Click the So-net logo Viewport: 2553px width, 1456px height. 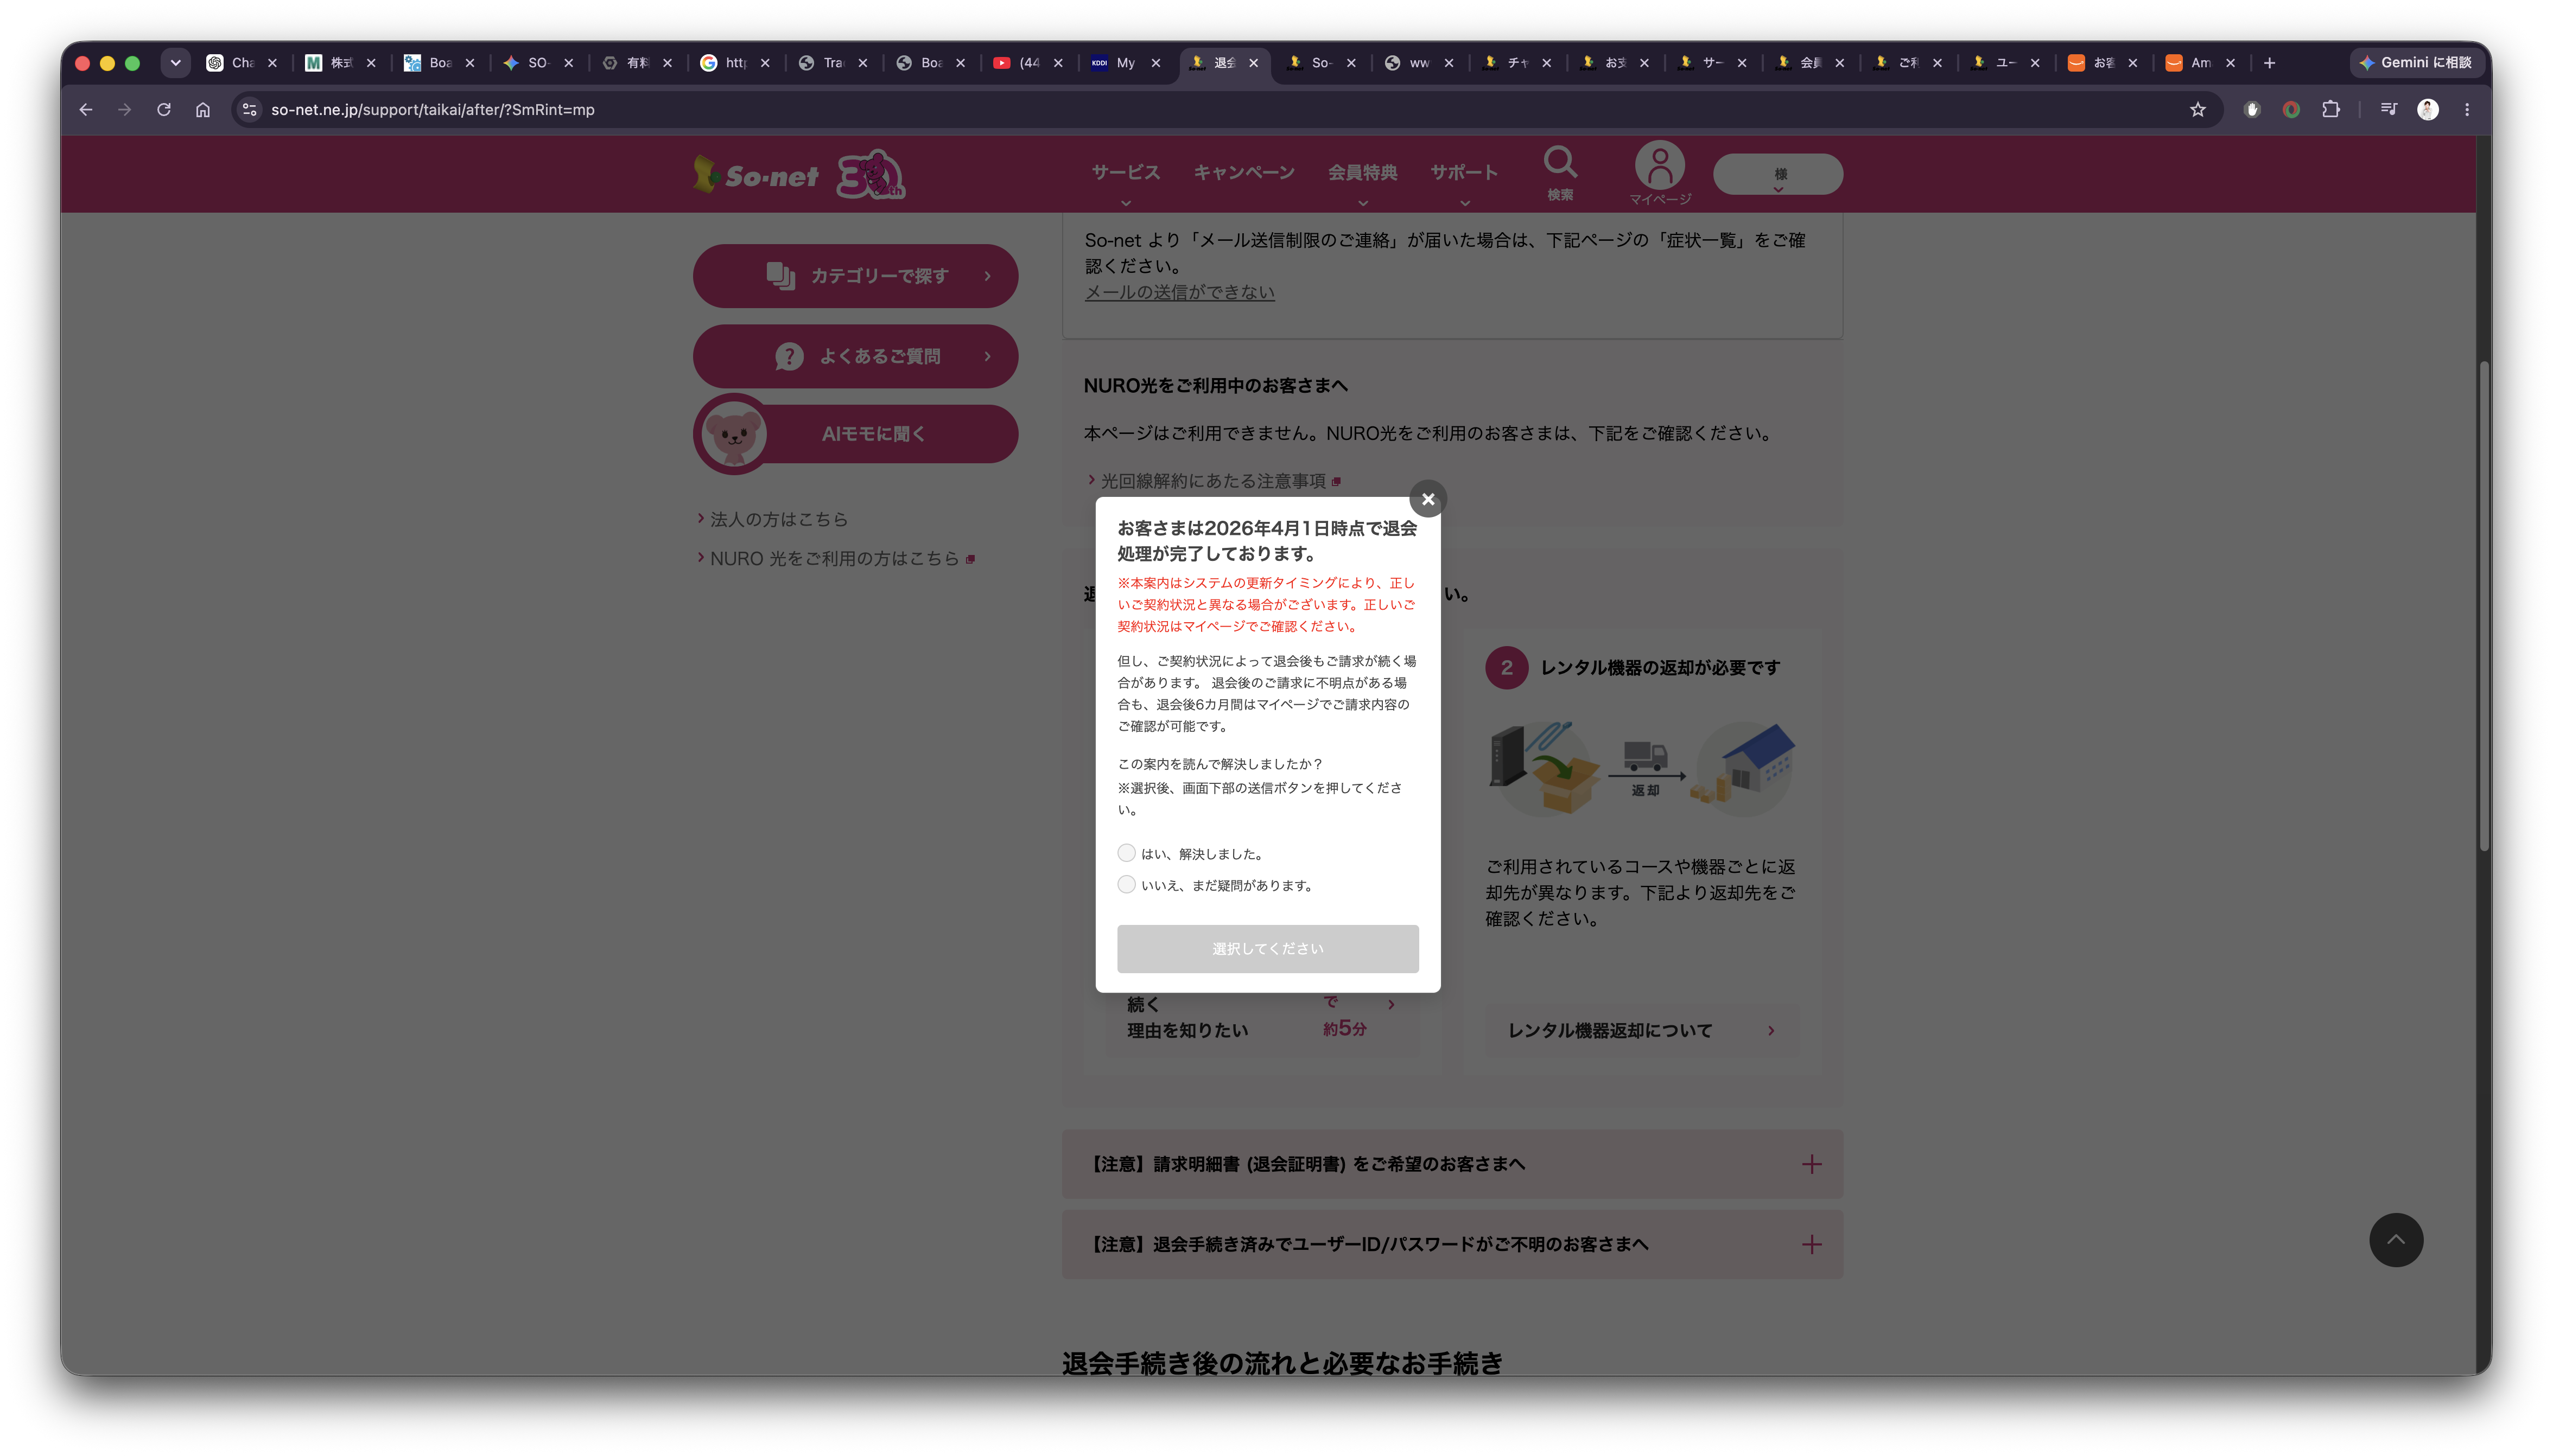coord(757,175)
